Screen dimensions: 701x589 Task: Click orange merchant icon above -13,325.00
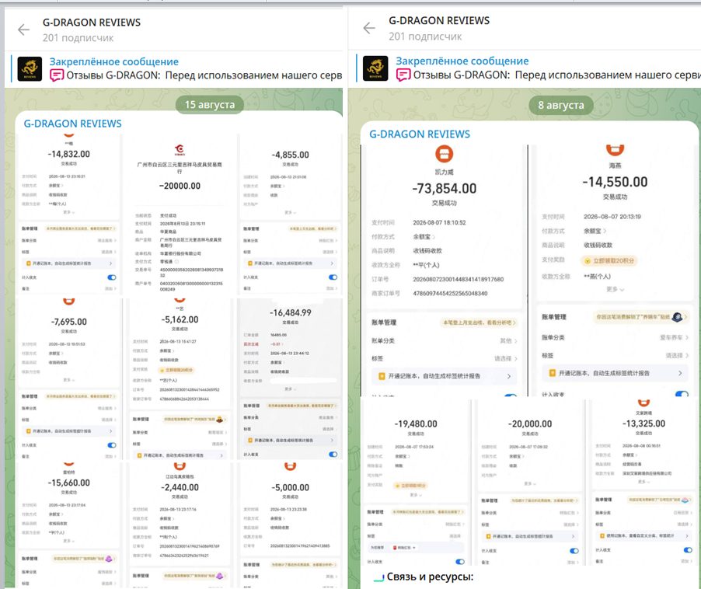pos(643,403)
